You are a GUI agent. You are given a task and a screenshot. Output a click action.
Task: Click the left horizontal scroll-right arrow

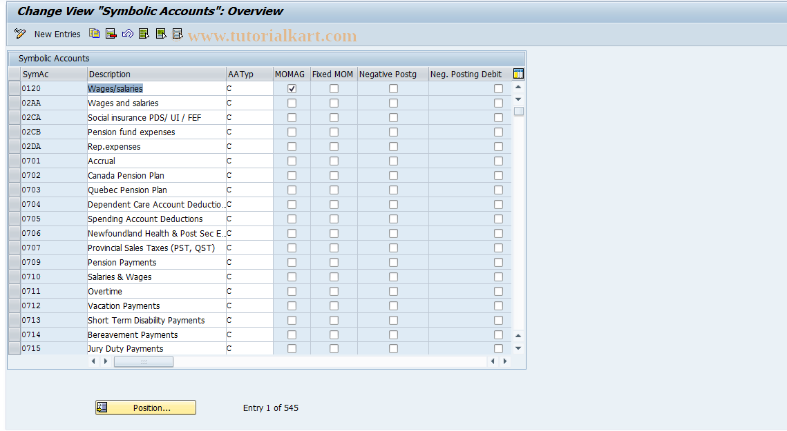coord(106,361)
